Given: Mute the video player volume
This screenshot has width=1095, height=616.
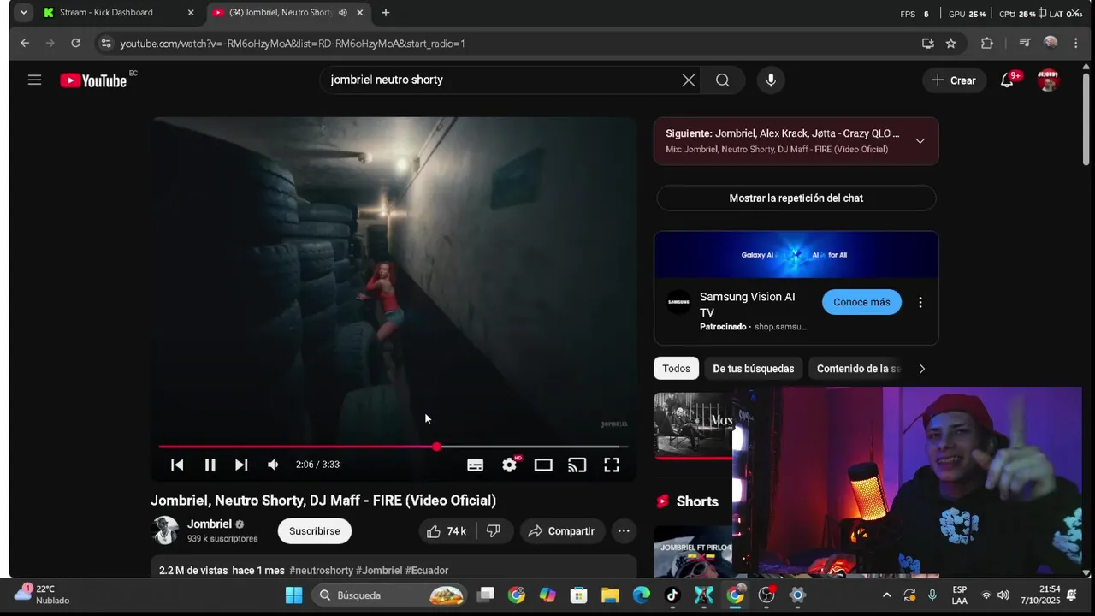Looking at the screenshot, I should tap(273, 465).
